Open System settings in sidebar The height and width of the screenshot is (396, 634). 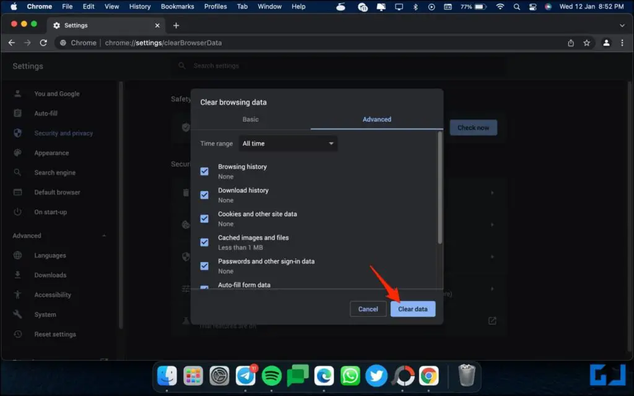point(45,314)
